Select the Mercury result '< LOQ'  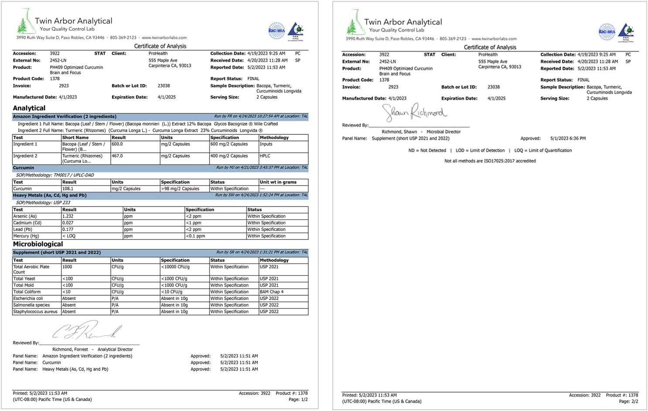69,236
